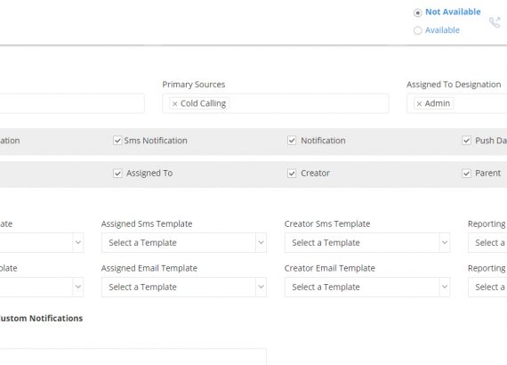Viewport: 507px width, 365px height.
Task: Expand the Assigned Email Template dropdown
Action: point(183,287)
